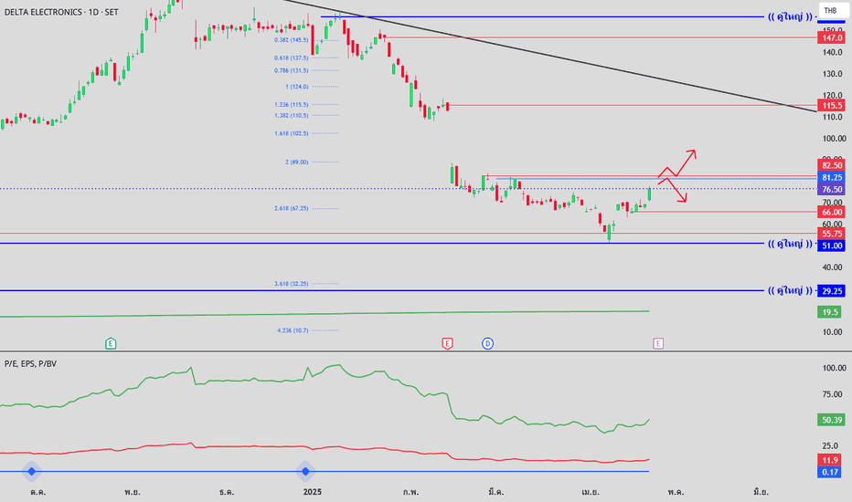Screen dimensions: 852x502
Task: Click Fibonacci label 2 (89.00)
Action: pos(297,162)
